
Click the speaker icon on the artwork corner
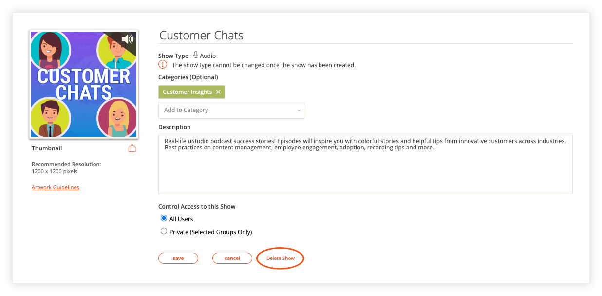pos(127,39)
